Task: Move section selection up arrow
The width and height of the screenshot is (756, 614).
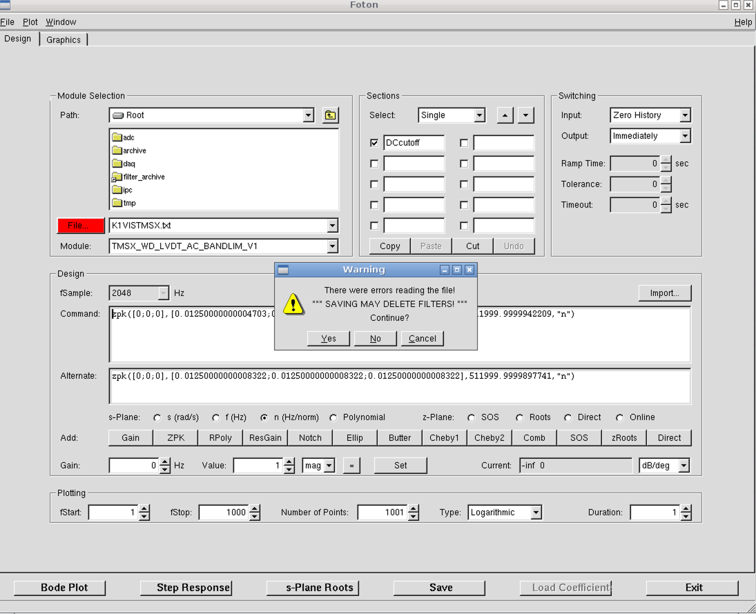Action: [505, 115]
